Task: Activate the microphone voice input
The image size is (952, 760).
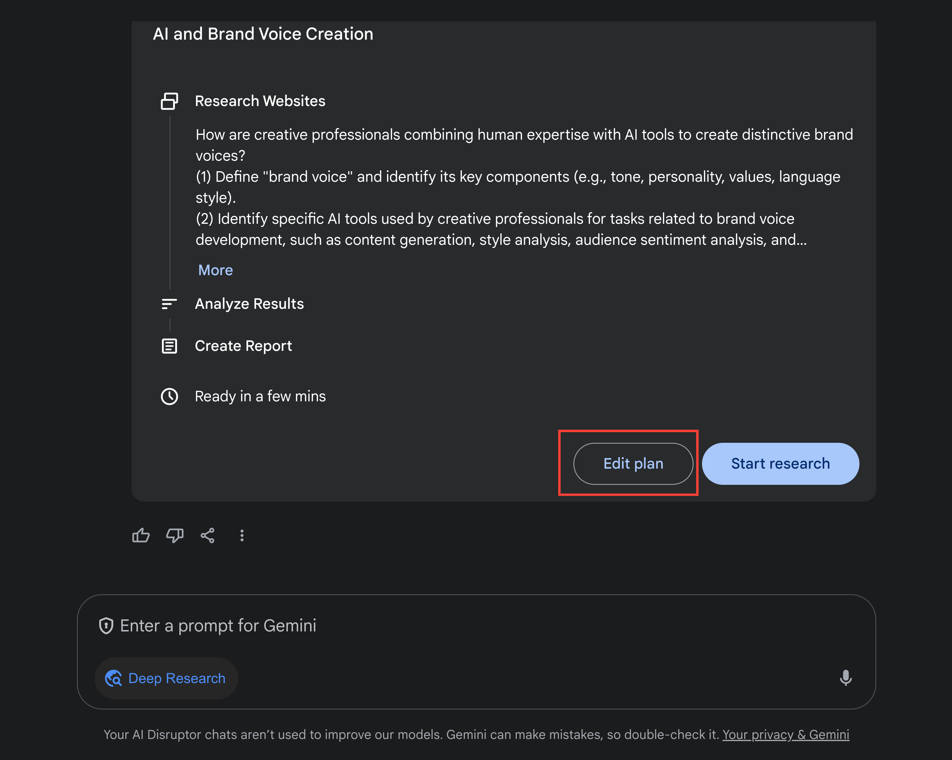Action: coord(846,678)
